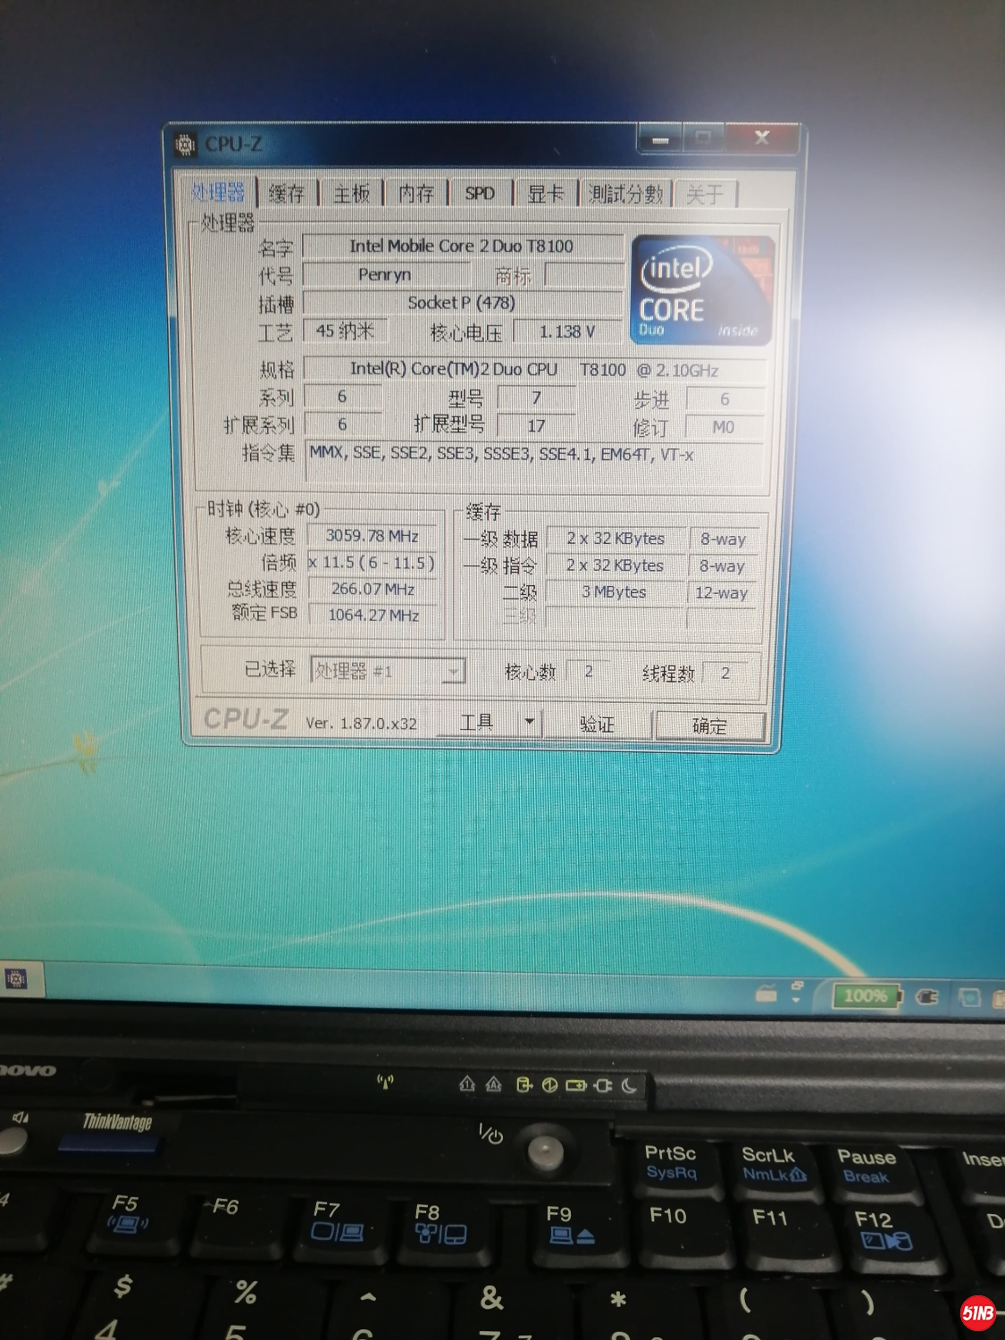
Task: Open the SPD tab
Action: coord(480,193)
